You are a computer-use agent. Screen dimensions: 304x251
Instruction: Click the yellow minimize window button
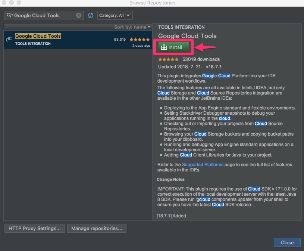tap(12, 3)
